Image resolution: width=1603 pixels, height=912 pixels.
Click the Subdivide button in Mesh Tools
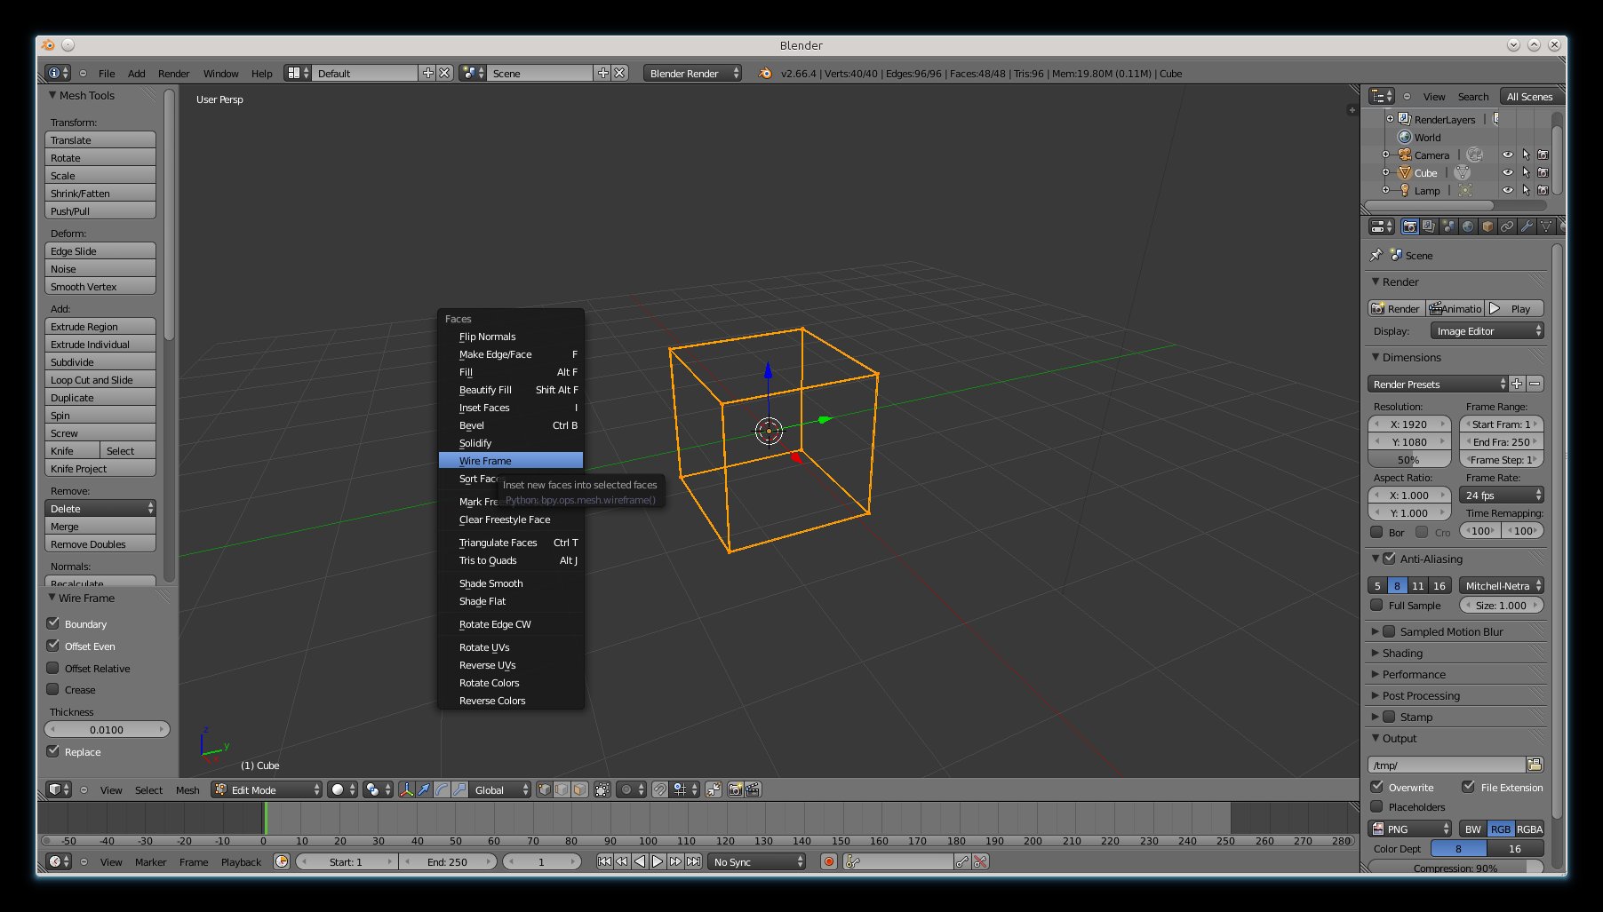[x=100, y=362]
